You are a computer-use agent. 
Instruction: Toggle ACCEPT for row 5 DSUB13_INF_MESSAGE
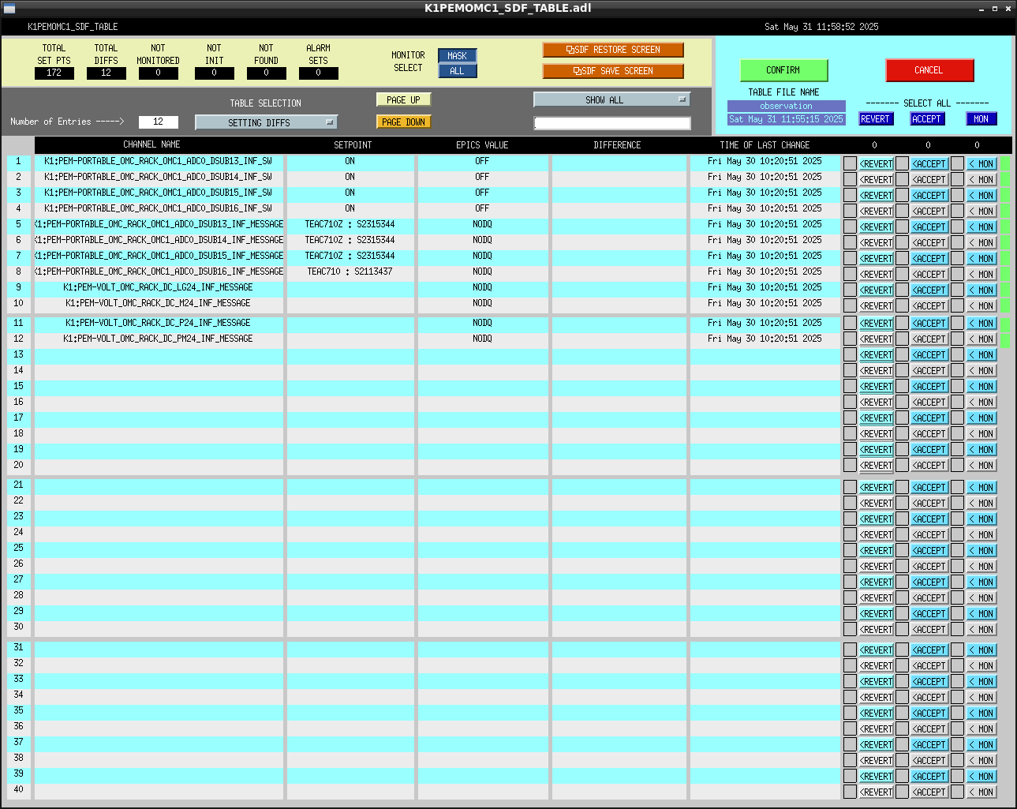pos(930,227)
